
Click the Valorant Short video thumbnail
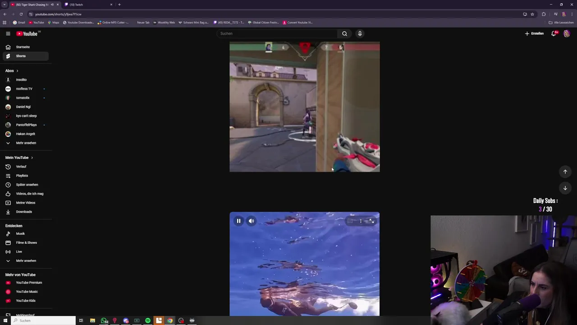coord(305,107)
